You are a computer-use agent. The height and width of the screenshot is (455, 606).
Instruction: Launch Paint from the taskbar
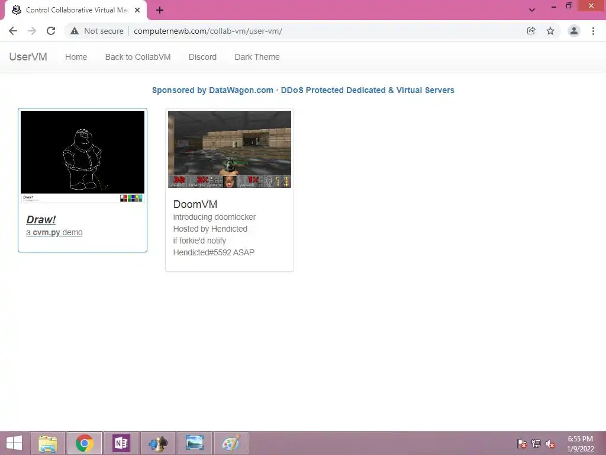pyautogui.click(x=231, y=443)
